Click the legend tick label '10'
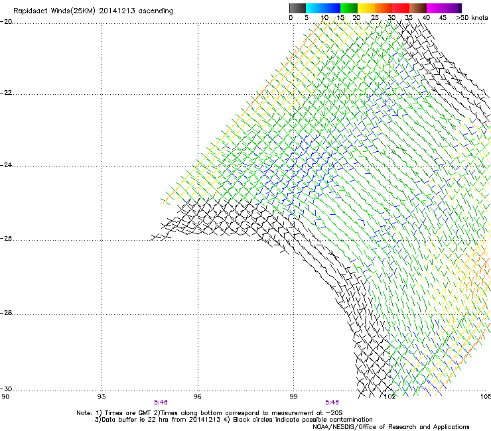This screenshot has height=431, width=491. point(324,18)
